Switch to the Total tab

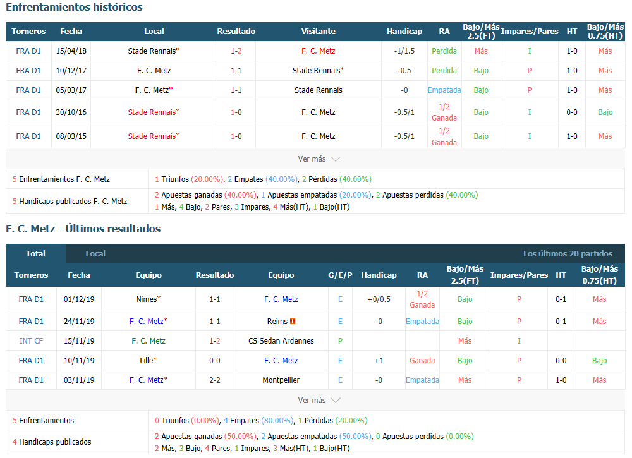35,254
